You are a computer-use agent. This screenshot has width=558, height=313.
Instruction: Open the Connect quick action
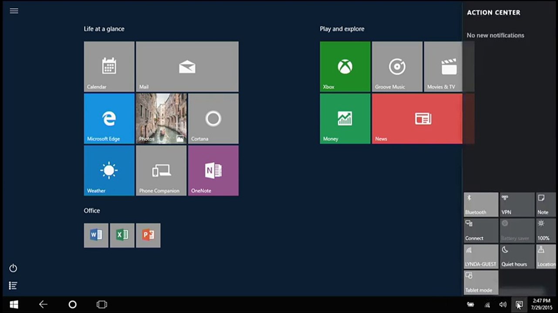coord(481,231)
